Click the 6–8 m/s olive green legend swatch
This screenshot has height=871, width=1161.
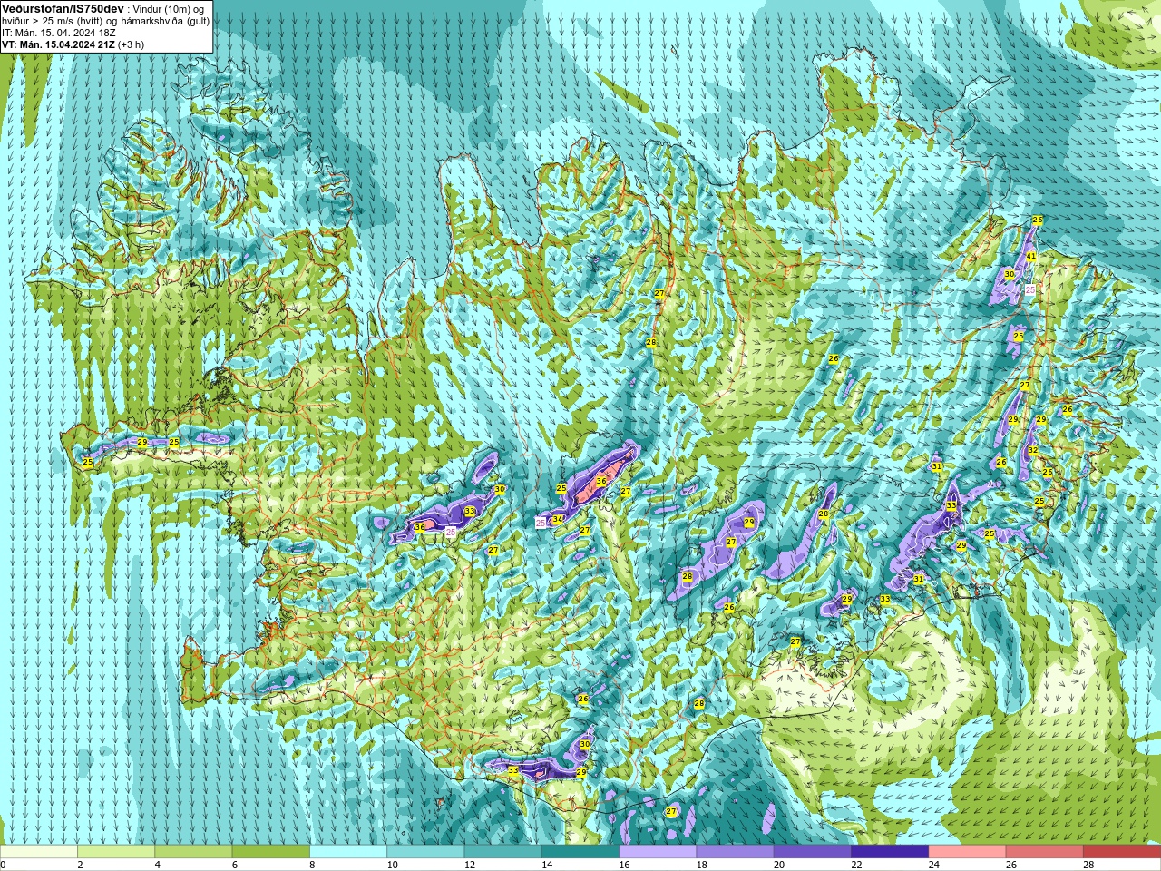point(270,851)
